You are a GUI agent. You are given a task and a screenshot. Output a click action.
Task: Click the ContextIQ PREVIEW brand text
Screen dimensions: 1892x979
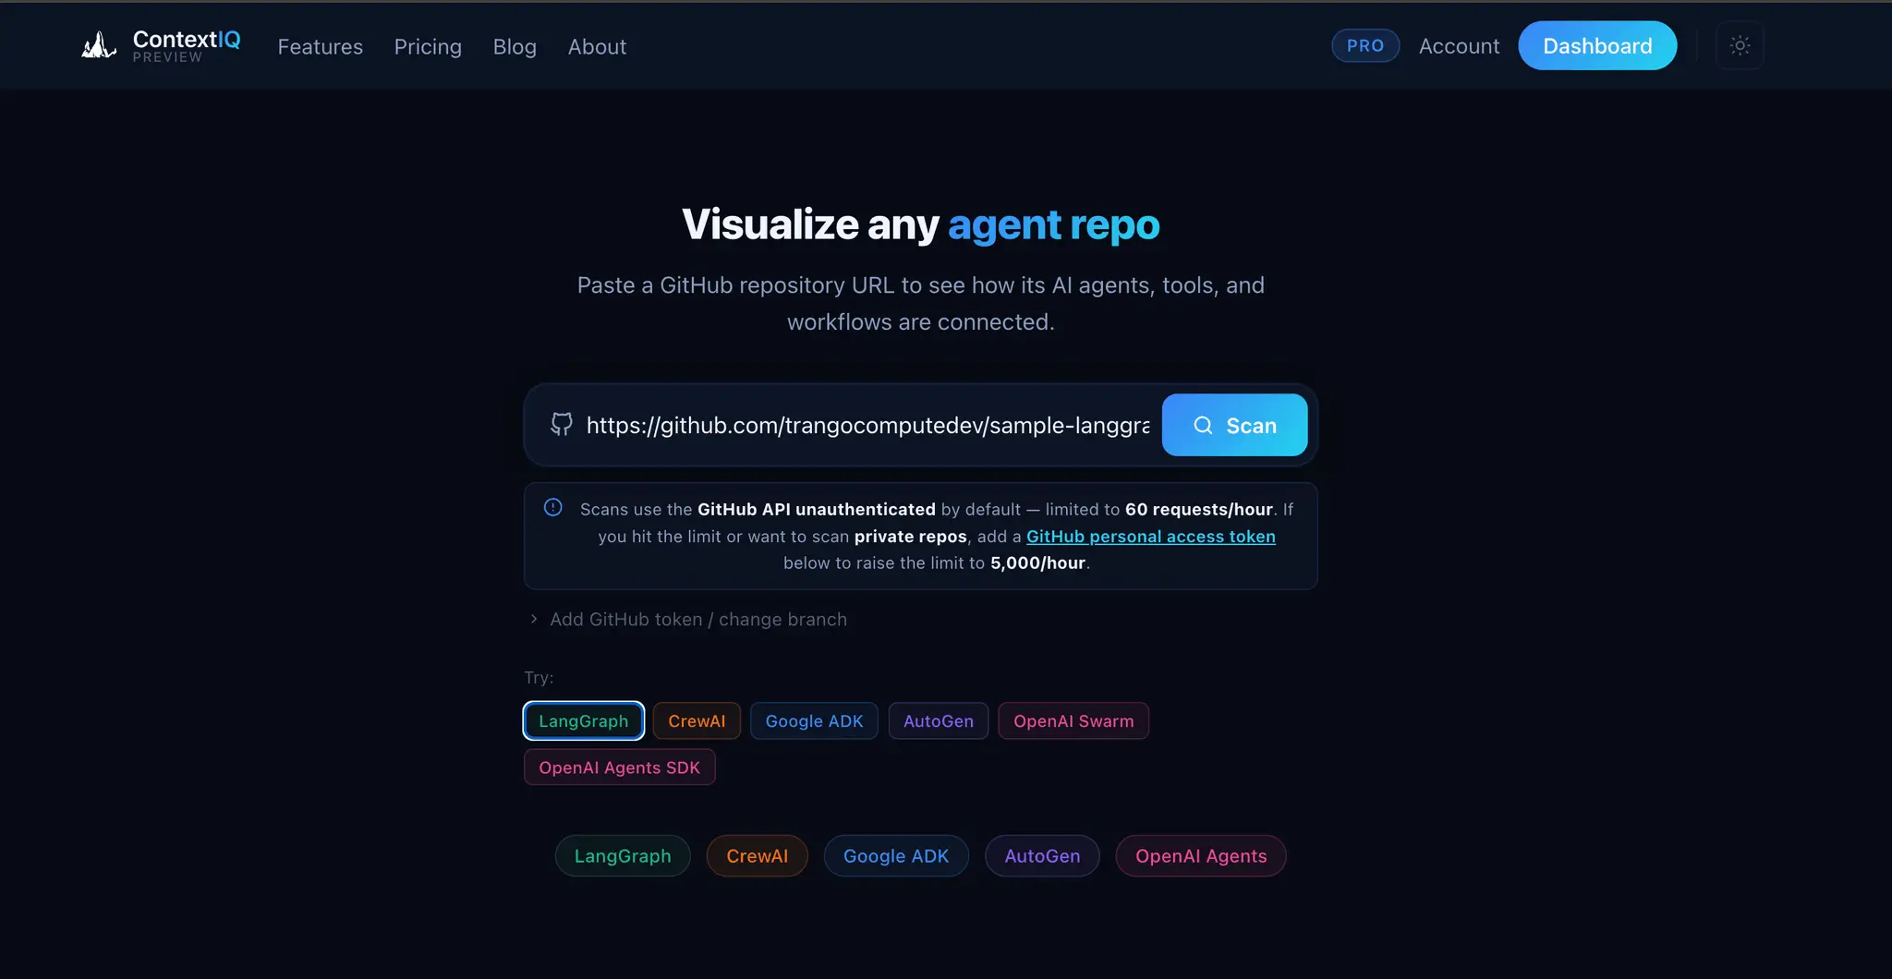tap(187, 45)
